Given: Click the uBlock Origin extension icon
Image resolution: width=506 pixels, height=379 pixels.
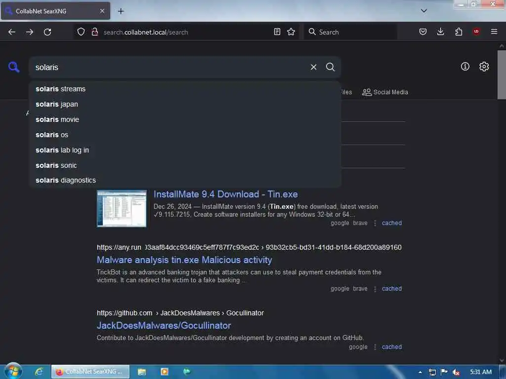Looking at the screenshot, I should [476, 32].
